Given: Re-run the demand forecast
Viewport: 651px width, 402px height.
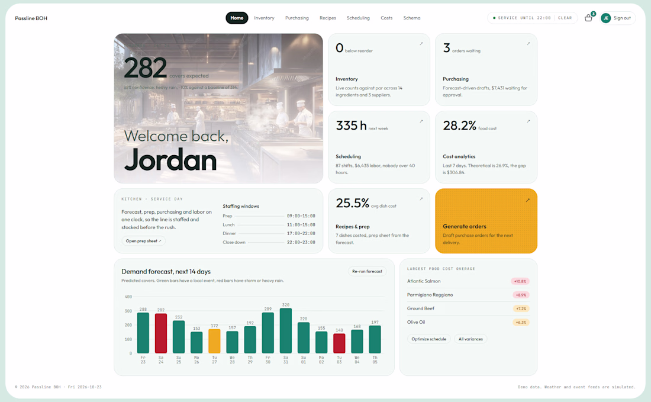Looking at the screenshot, I should 367,271.
